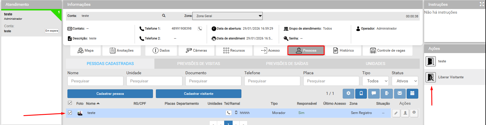Screen dimensions: 486x125
Task: Open the Câmeras section
Action: pos(196,50)
